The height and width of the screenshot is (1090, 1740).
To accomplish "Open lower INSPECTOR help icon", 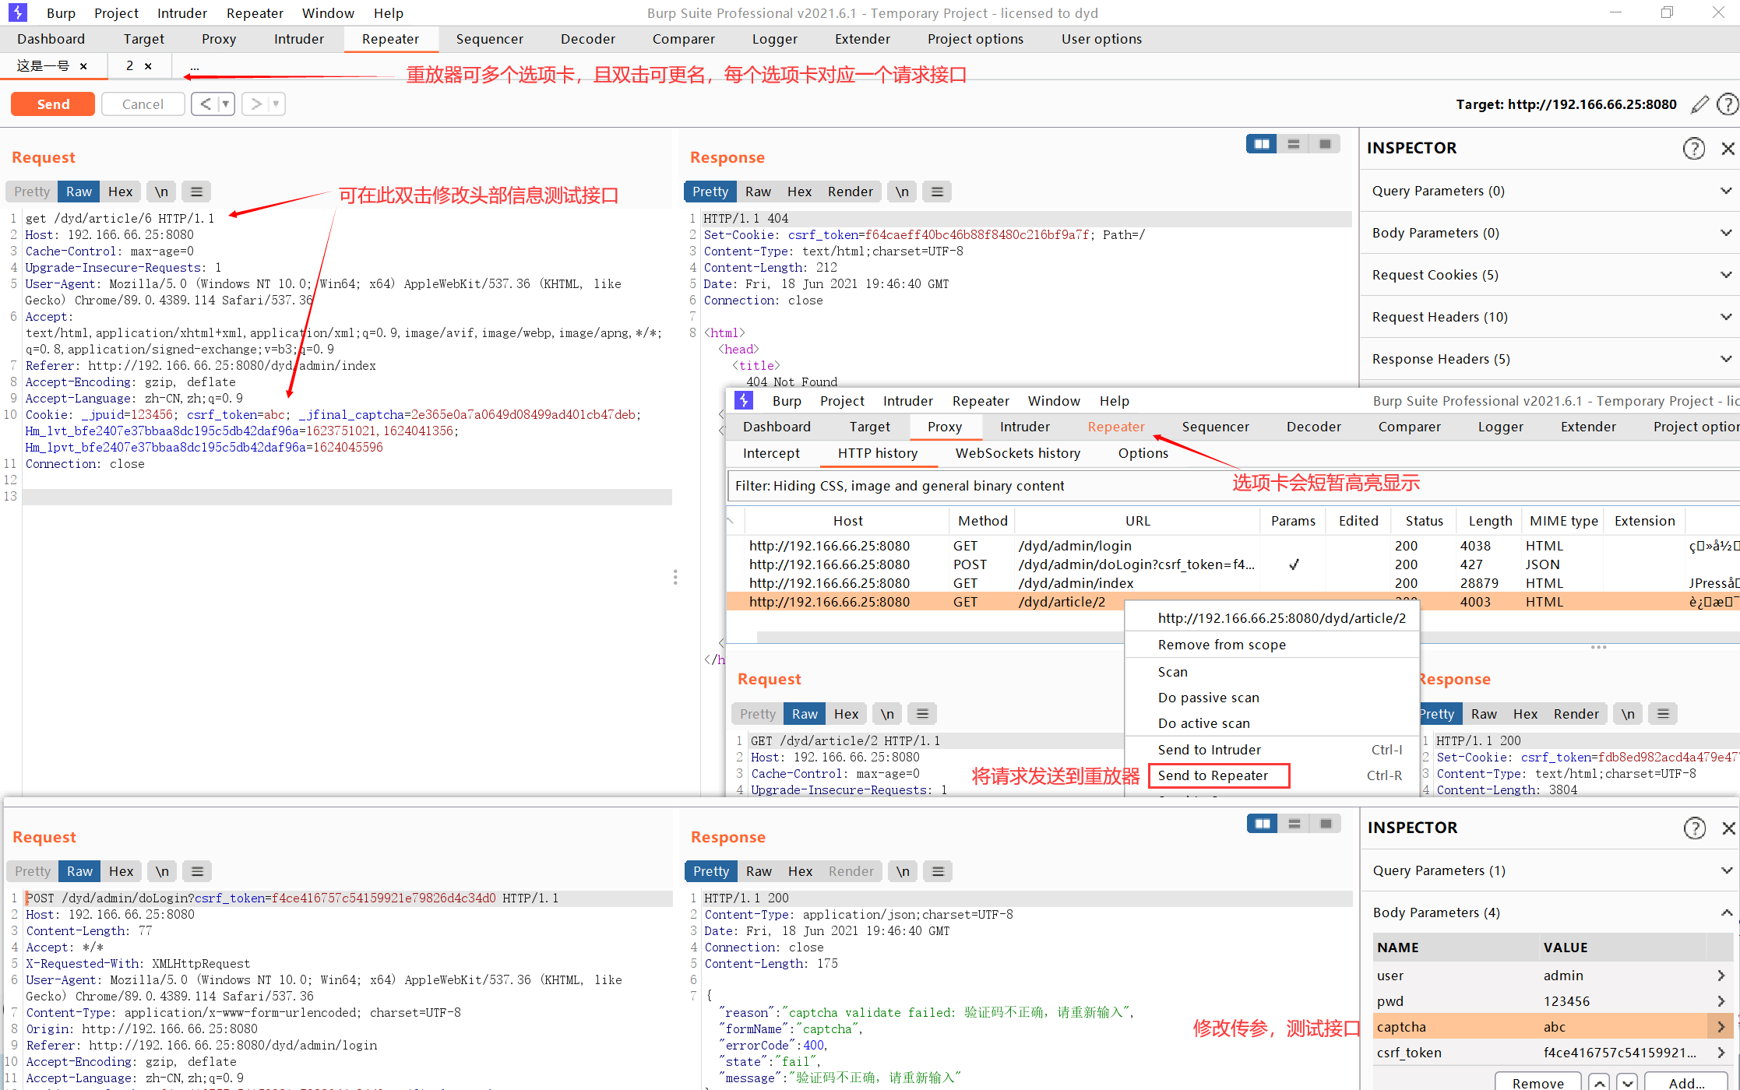I will pyautogui.click(x=1695, y=828).
